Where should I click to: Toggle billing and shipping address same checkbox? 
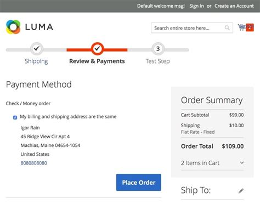pyautogui.click(x=15, y=117)
